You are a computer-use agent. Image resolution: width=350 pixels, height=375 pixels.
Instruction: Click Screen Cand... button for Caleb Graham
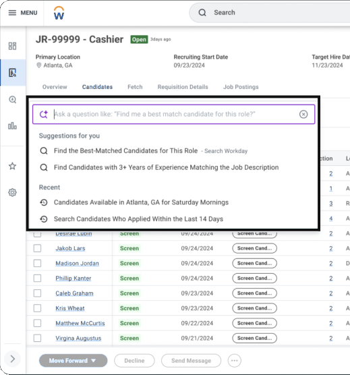[x=255, y=293]
